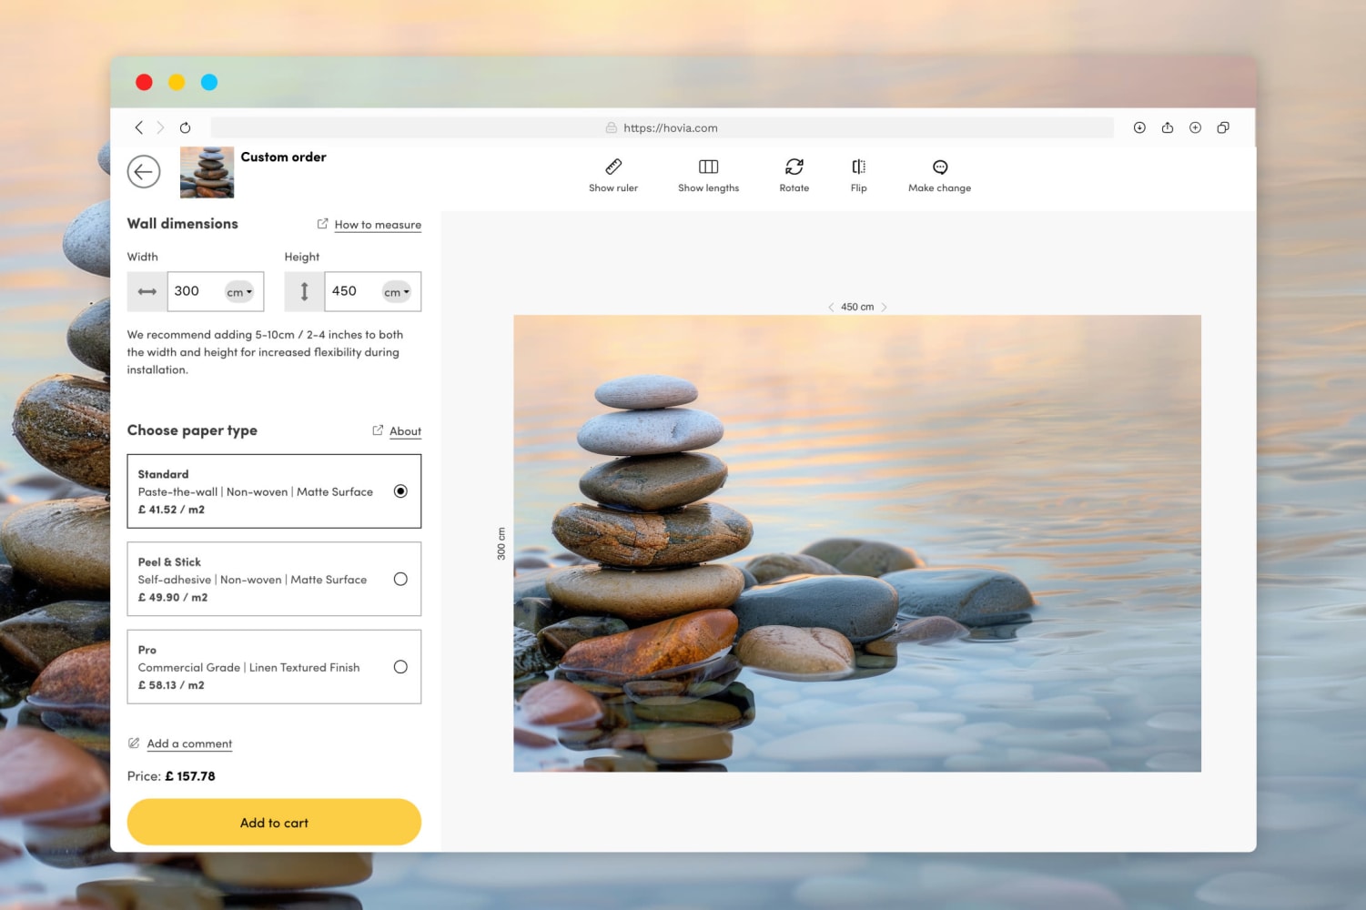Click the browser back arrow
This screenshot has height=910, width=1366.
(x=138, y=127)
